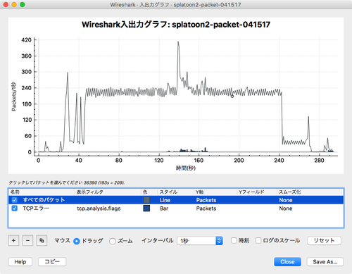
Task: Add a new graph with plus button
Action: 13,240
